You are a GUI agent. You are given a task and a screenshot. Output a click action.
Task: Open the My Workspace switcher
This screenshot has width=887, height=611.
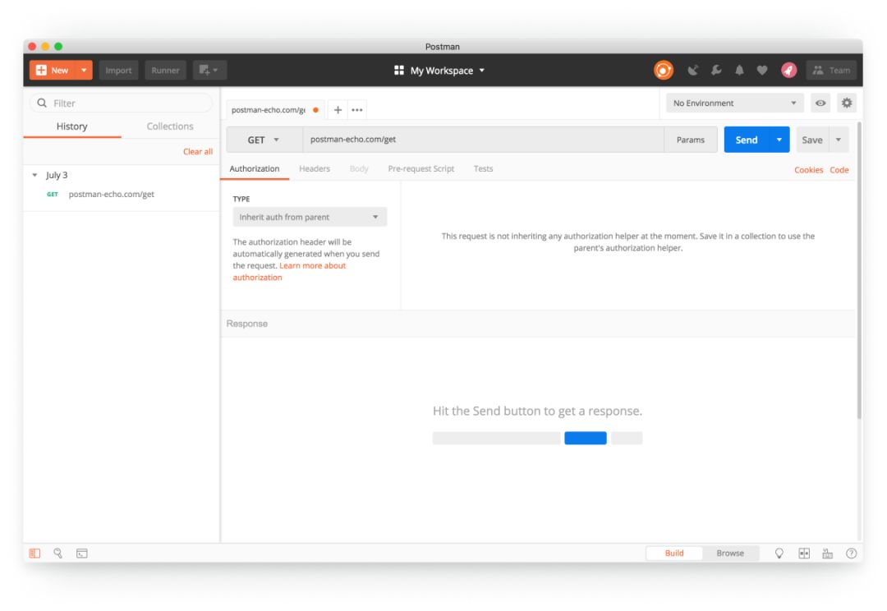440,70
